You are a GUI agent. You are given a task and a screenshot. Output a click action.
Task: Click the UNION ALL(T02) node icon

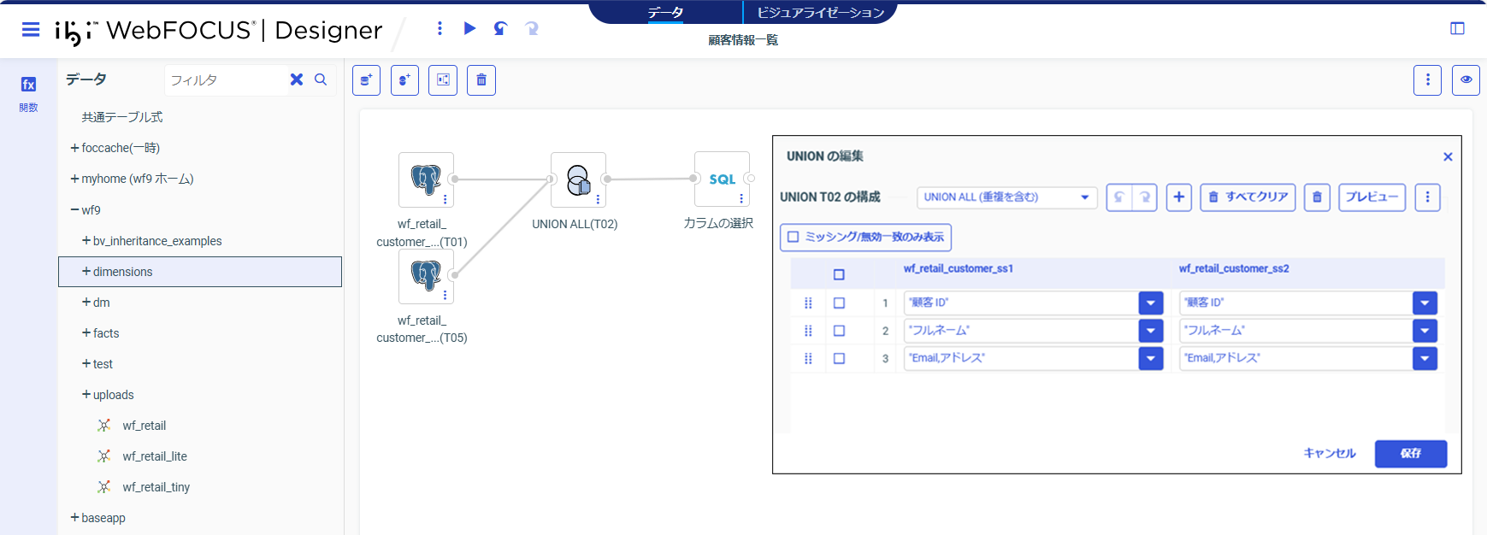pyautogui.click(x=578, y=179)
